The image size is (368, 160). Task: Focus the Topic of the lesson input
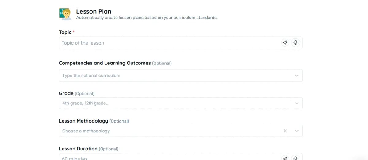pos(169,43)
